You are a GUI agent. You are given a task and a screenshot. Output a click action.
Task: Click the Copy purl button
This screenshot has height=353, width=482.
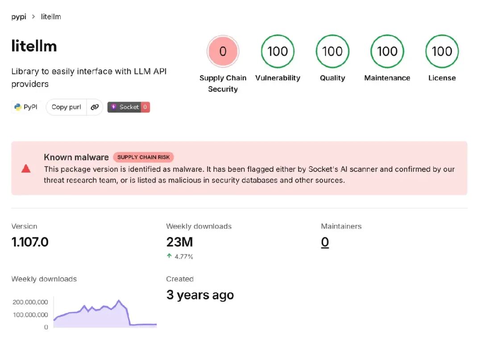66,107
